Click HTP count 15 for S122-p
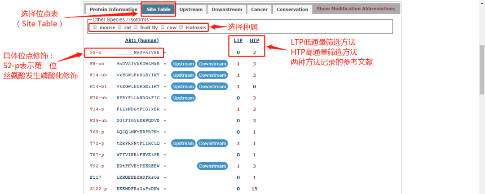The height and width of the screenshot is (194, 485). click(x=255, y=189)
